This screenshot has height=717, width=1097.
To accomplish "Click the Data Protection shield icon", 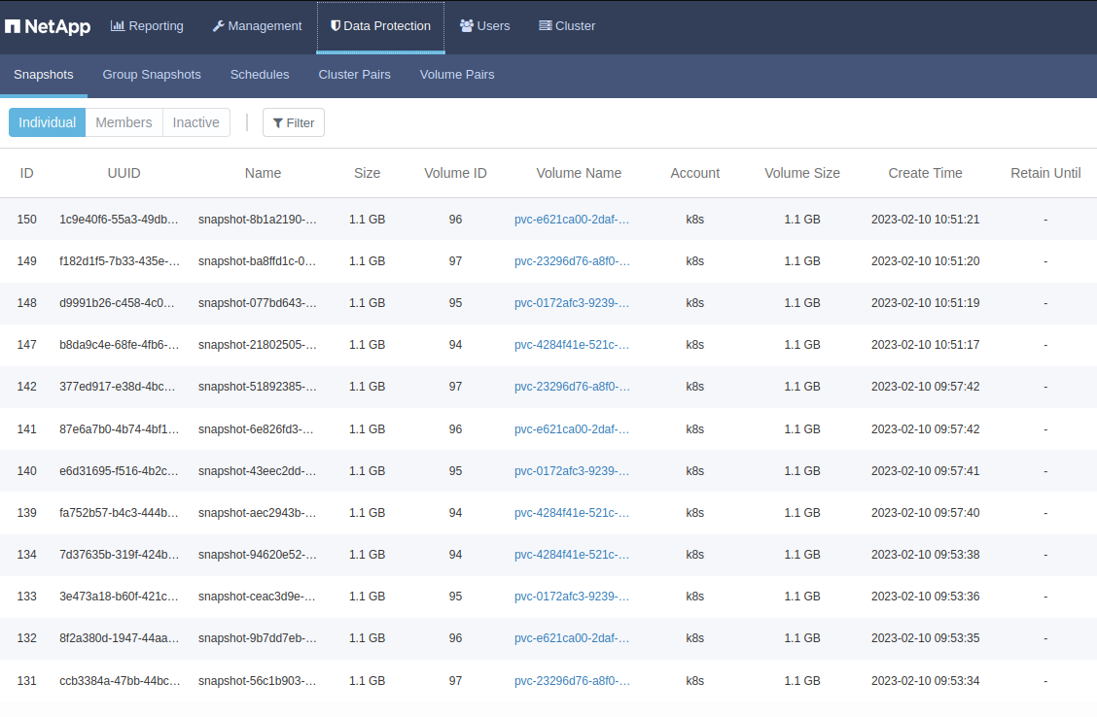I will click(336, 26).
